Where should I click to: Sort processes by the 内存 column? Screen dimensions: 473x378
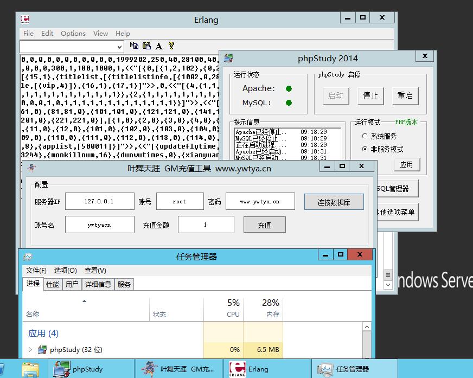click(x=263, y=309)
